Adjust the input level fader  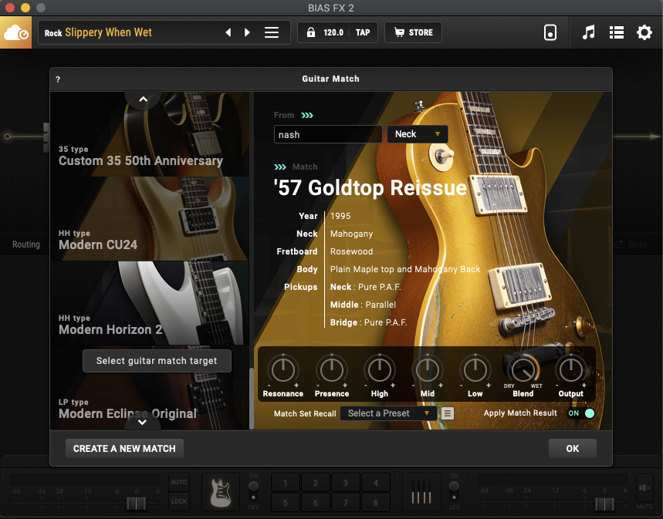[136, 504]
